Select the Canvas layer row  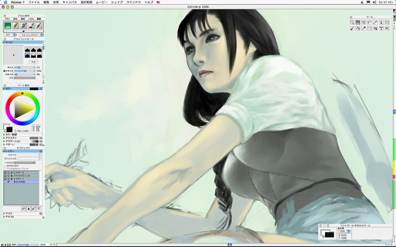[22, 182]
